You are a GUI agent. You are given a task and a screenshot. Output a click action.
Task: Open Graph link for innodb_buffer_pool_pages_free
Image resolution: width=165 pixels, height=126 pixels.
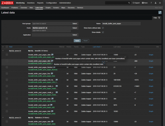(151, 73)
